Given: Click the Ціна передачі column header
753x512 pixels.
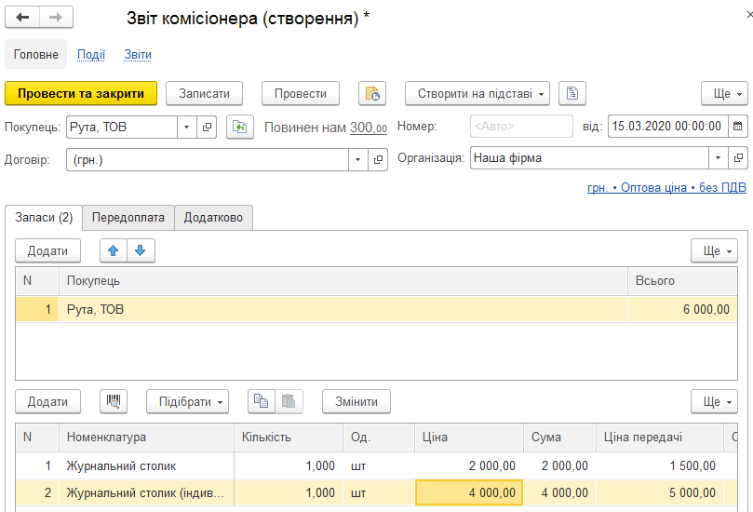Looking at the screenshot, I should [x=660, y=438].
